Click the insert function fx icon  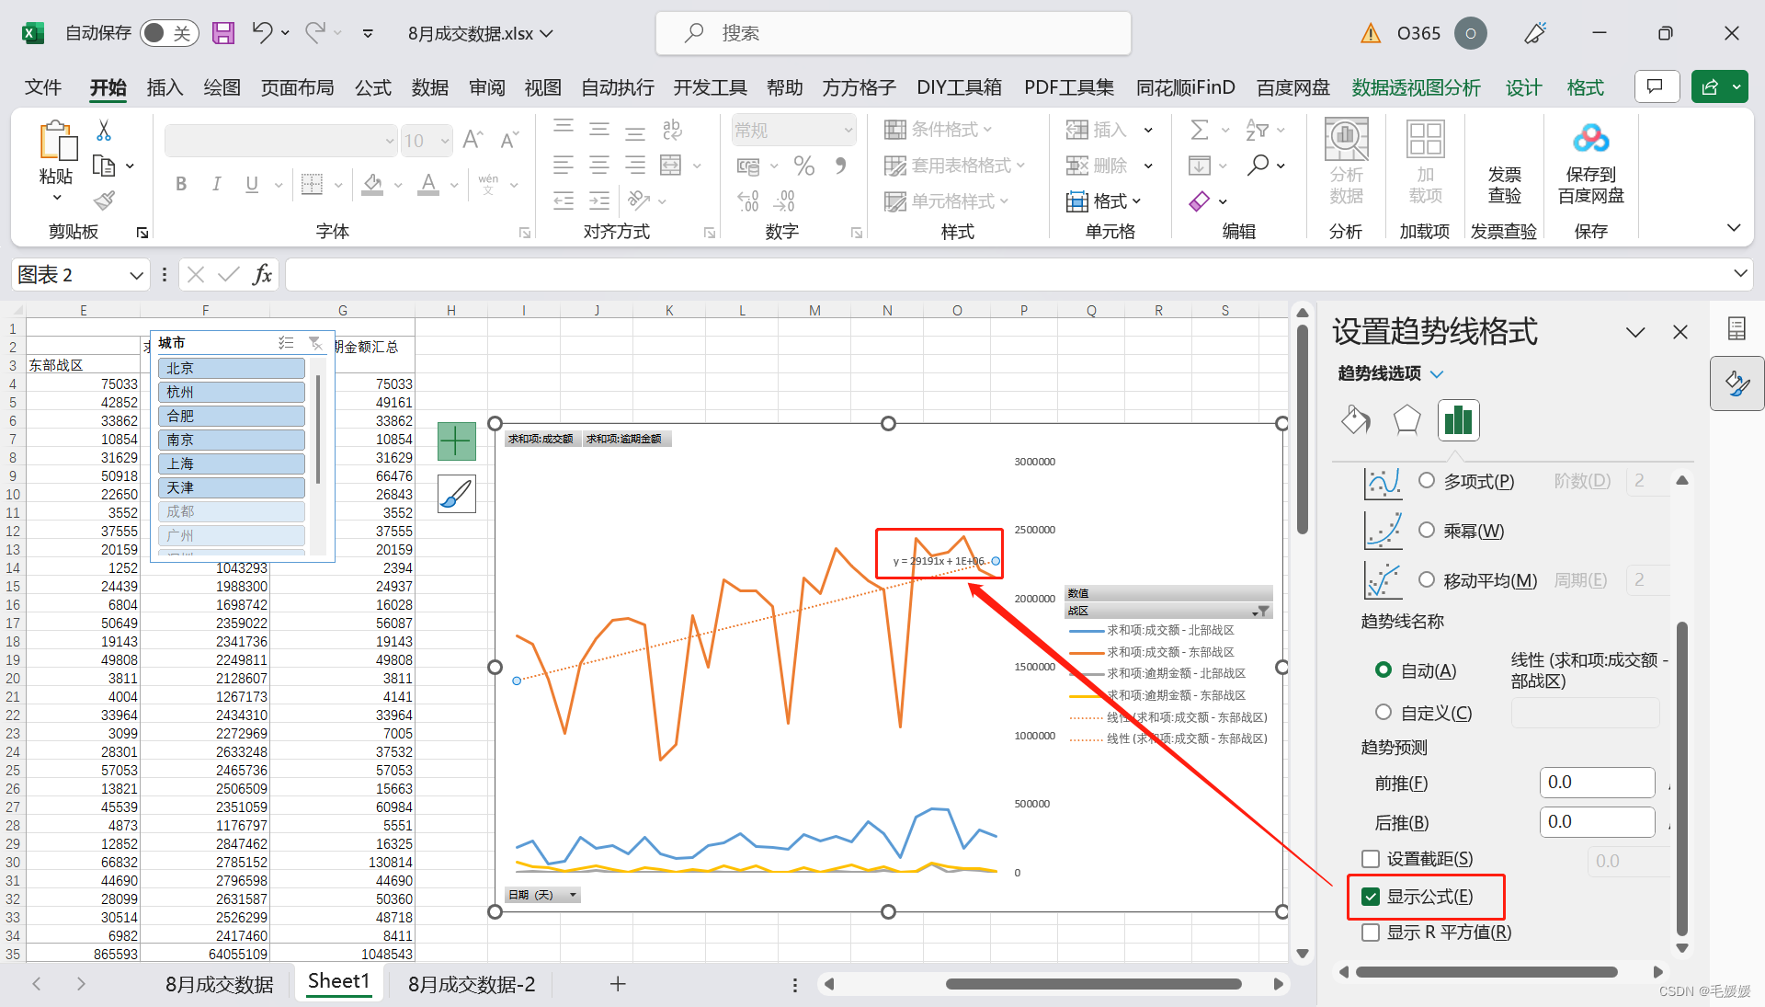pyautogui.click(x=262, y=274)
